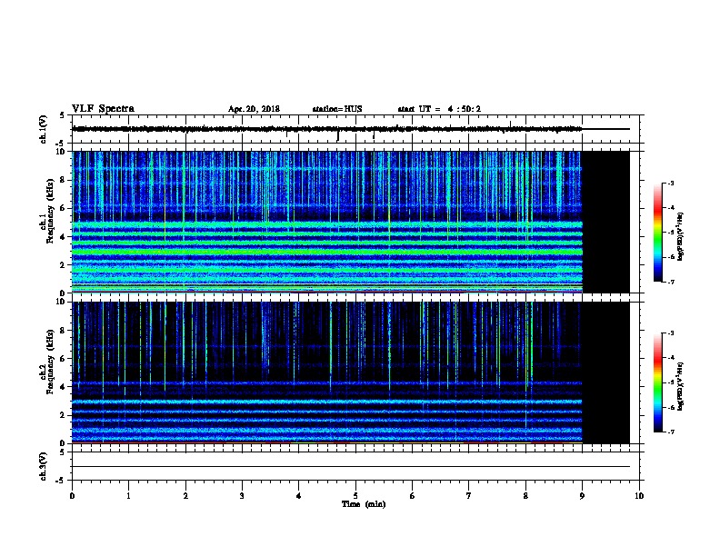Viewport: 720px width, 556px height.
Task: Select the date text "Apr. 20, 2018"
Action: pyautogui.click(x=254, y=109)
